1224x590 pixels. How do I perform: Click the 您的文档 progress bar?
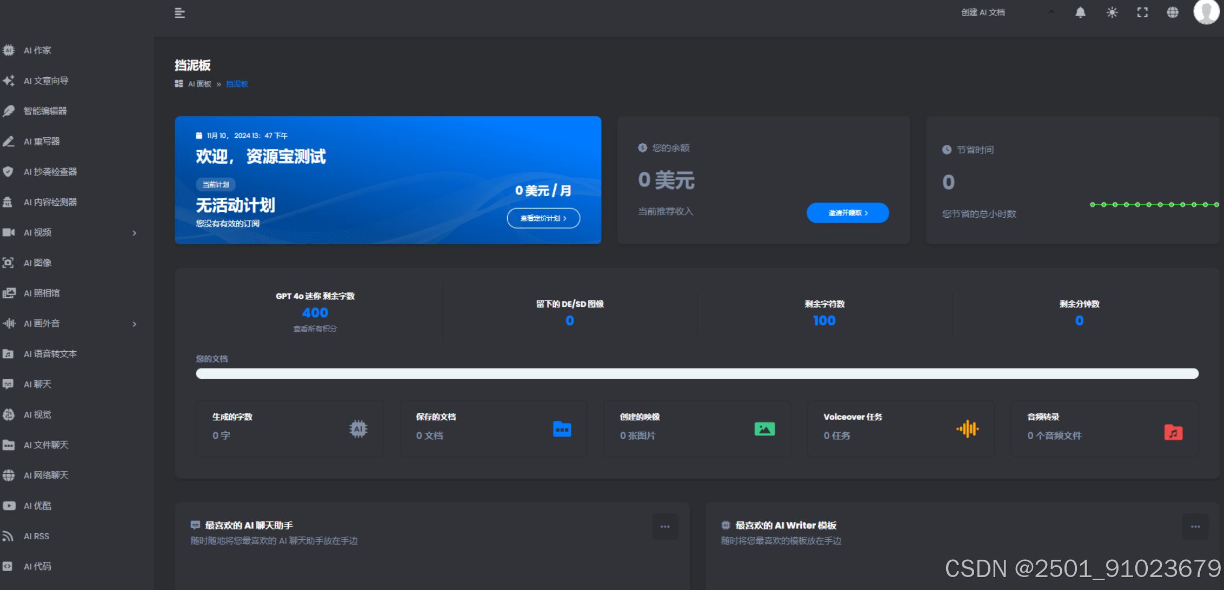tap(697, 373)
